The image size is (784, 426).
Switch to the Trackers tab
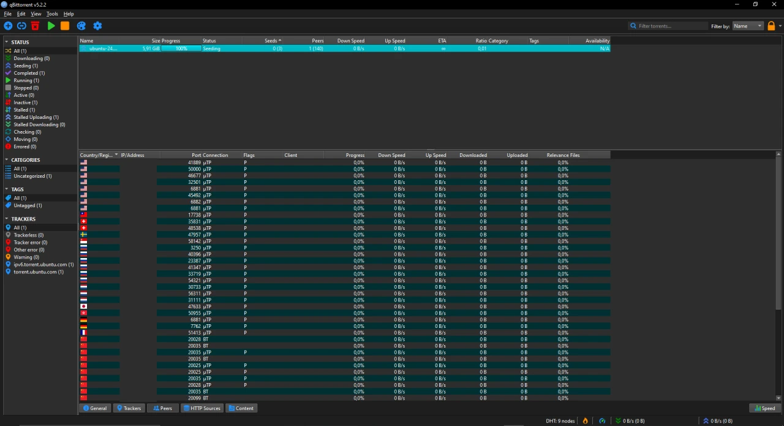pos(129,408)
